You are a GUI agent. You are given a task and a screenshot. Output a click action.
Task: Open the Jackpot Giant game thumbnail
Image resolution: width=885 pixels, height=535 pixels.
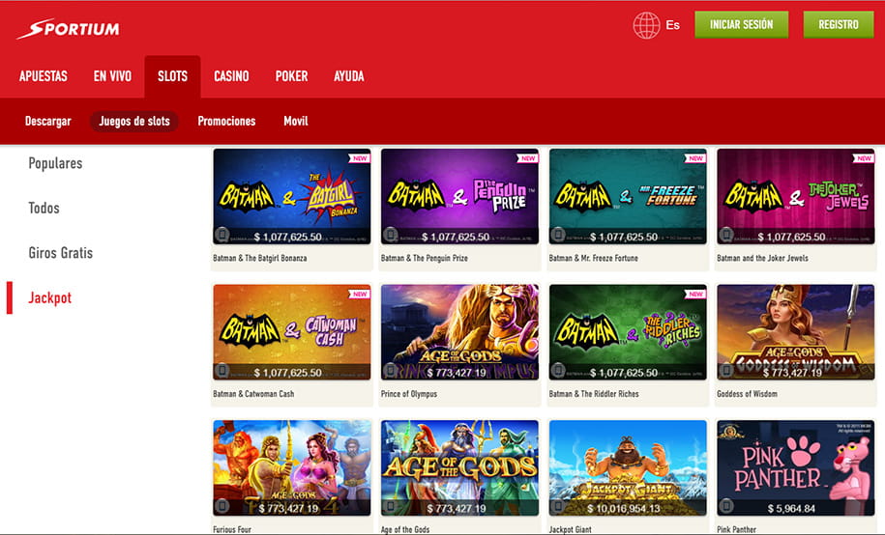(x=628, y=468)
